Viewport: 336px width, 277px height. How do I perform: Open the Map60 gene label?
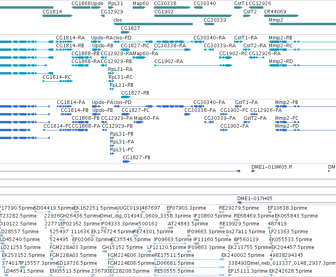141,4
